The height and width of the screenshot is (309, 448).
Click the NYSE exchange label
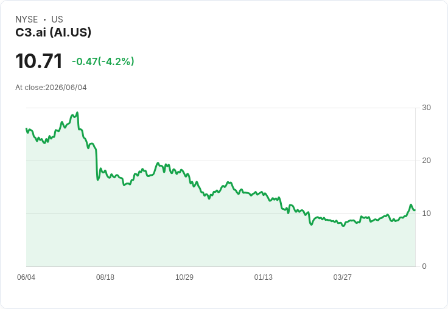click(x=27, y=19)
